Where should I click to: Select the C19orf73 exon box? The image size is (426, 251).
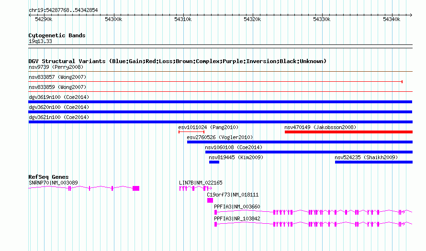tap(210, 200)
